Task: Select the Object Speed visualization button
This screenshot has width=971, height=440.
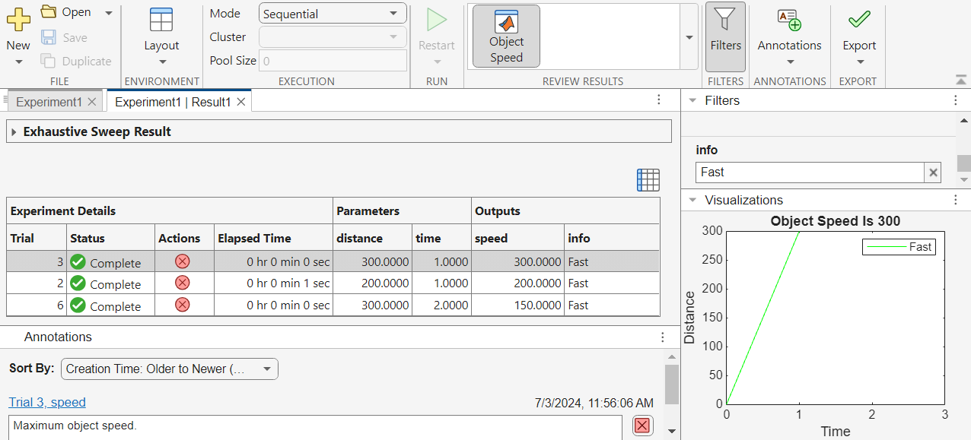Action: coord(506,36)
